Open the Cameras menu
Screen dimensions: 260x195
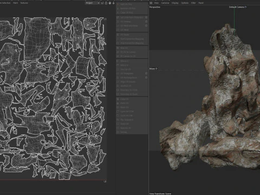coord(165,3)
